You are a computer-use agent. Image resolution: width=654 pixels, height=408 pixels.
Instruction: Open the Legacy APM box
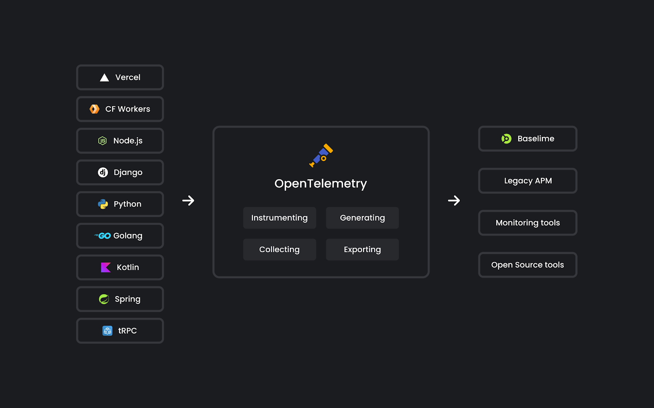pyautogui.click(x=528, y=181)
